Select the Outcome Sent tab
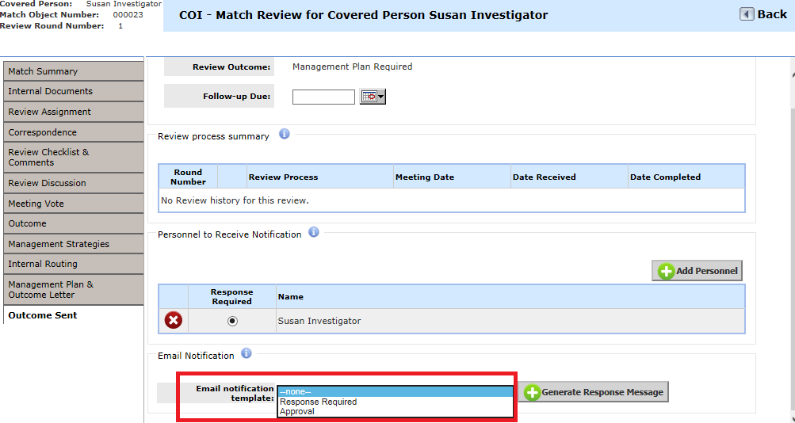Viewport: 795px width, 423px height. pos(74,315)
